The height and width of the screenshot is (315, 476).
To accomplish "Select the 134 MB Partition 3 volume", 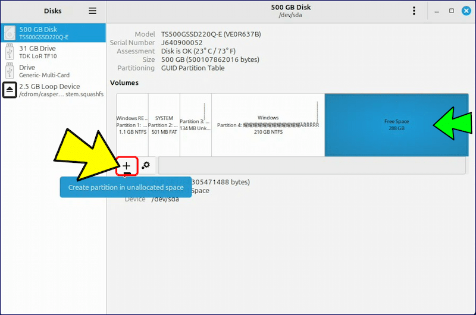I will coord(195,125).
